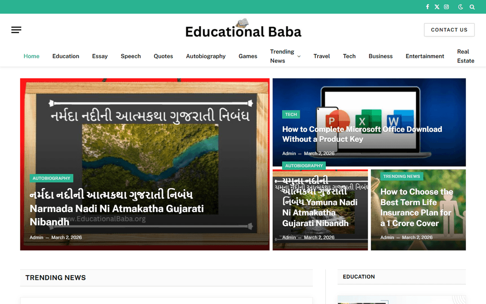486x304 pixels.
Task: Click March 2, 2026 date on Office article
Action: coord(319,153)
